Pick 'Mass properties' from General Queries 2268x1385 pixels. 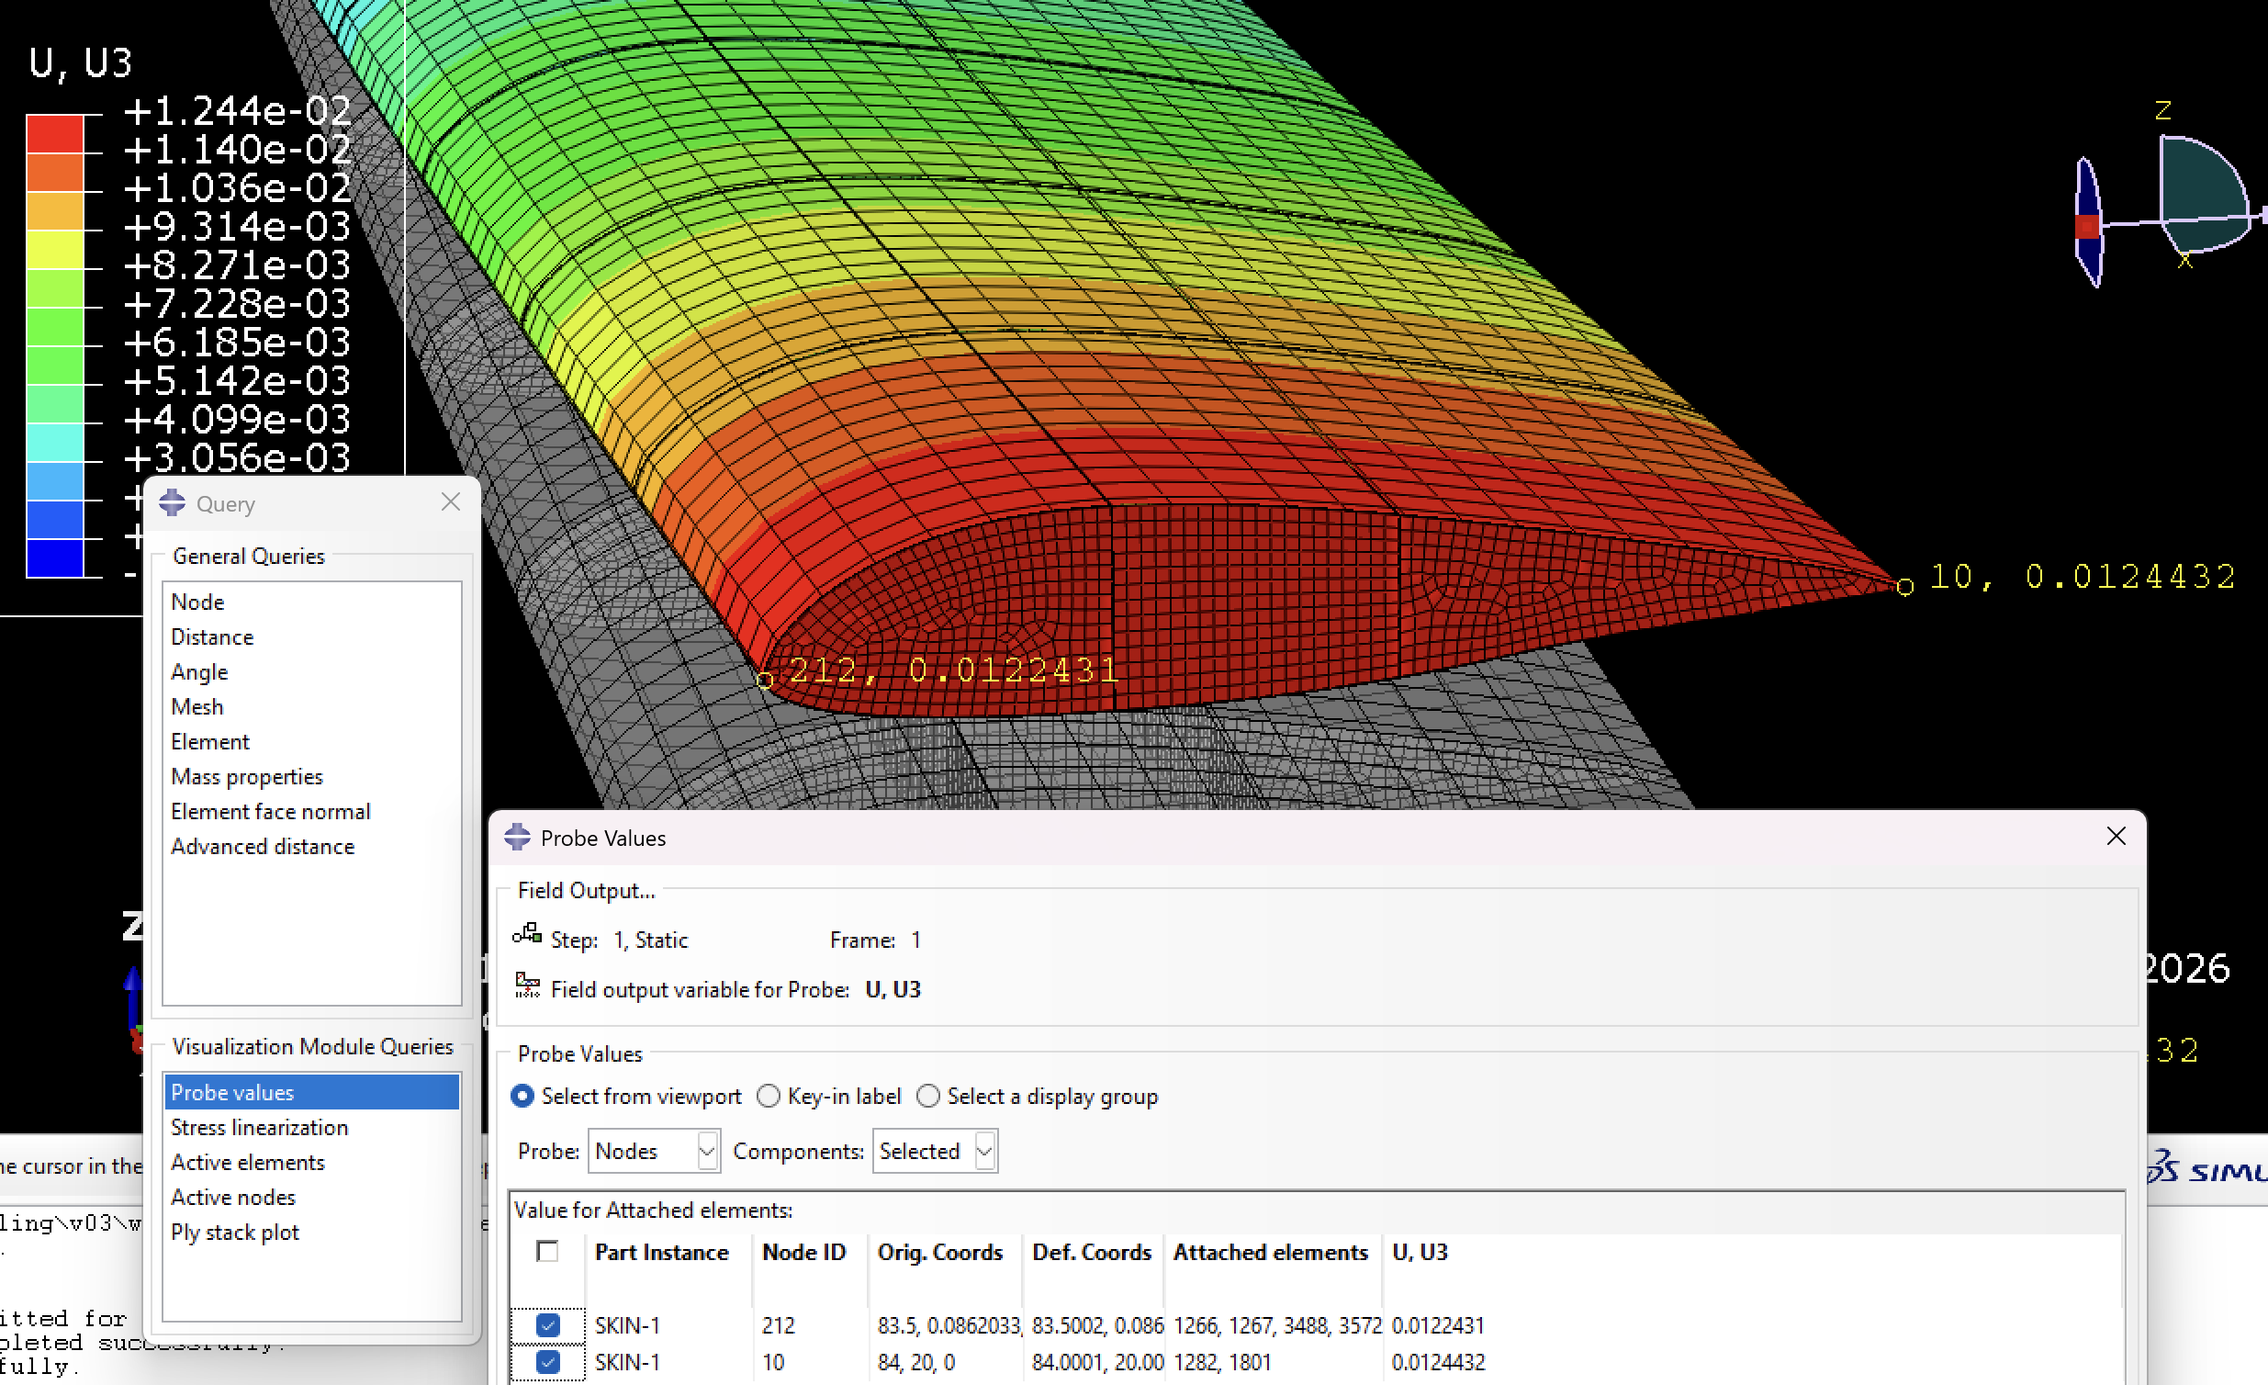point(247,777)
